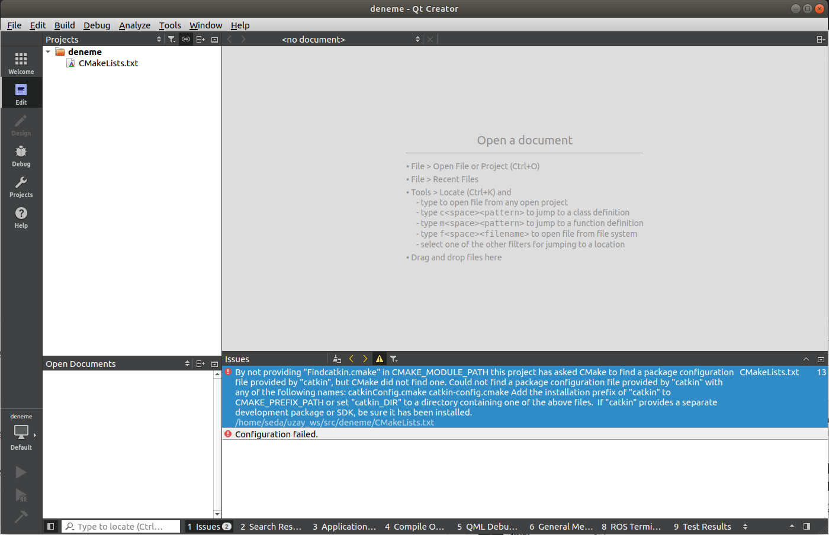Screen dimensions: 829x535
Task: Click the filter tree icon in Projects panel
Action: 172,39
